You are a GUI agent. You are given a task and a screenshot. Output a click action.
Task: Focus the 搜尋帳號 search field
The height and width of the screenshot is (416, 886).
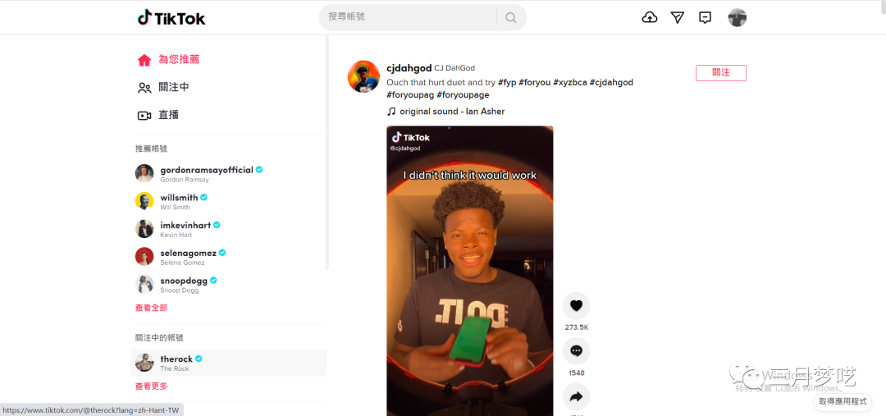407,17
